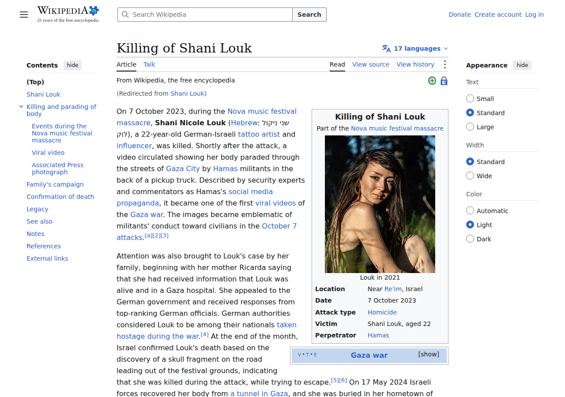The image size is (565, 397).
Task: Hide the Appearance panel
Action: pyautogui.click(x=522, y=65)
